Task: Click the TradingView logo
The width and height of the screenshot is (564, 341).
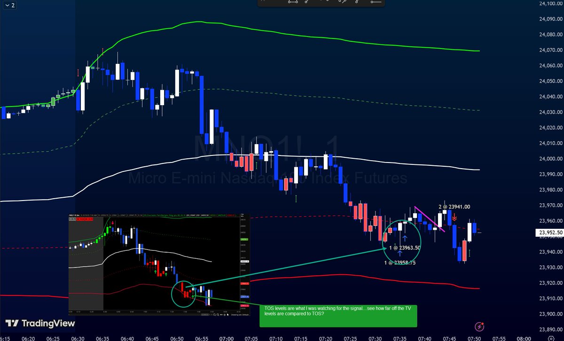Action: [x=40, y=323]
